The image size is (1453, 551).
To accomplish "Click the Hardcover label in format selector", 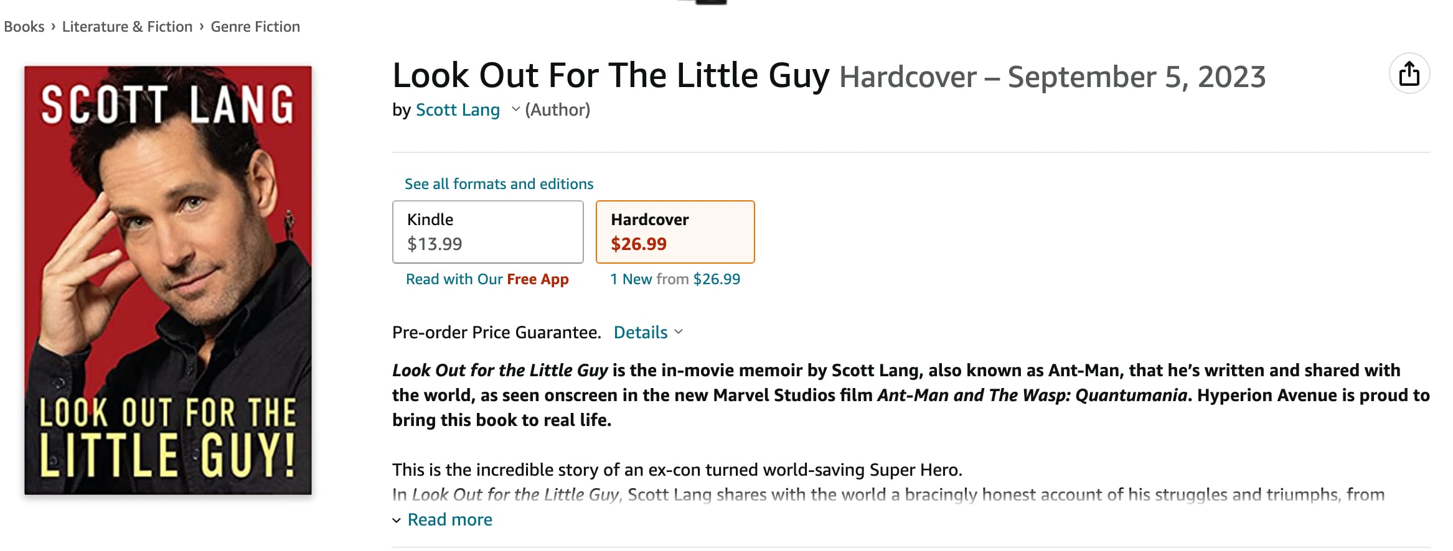I will pos(649,219).
